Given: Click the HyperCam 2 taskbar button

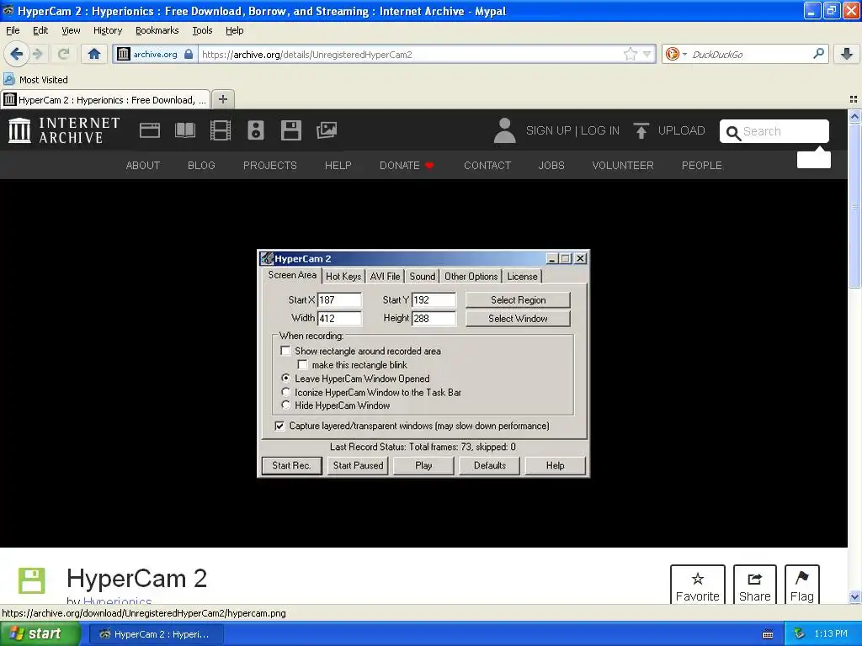Looking at the screenshot, I should pyautogui.click(x=157, y=634).
